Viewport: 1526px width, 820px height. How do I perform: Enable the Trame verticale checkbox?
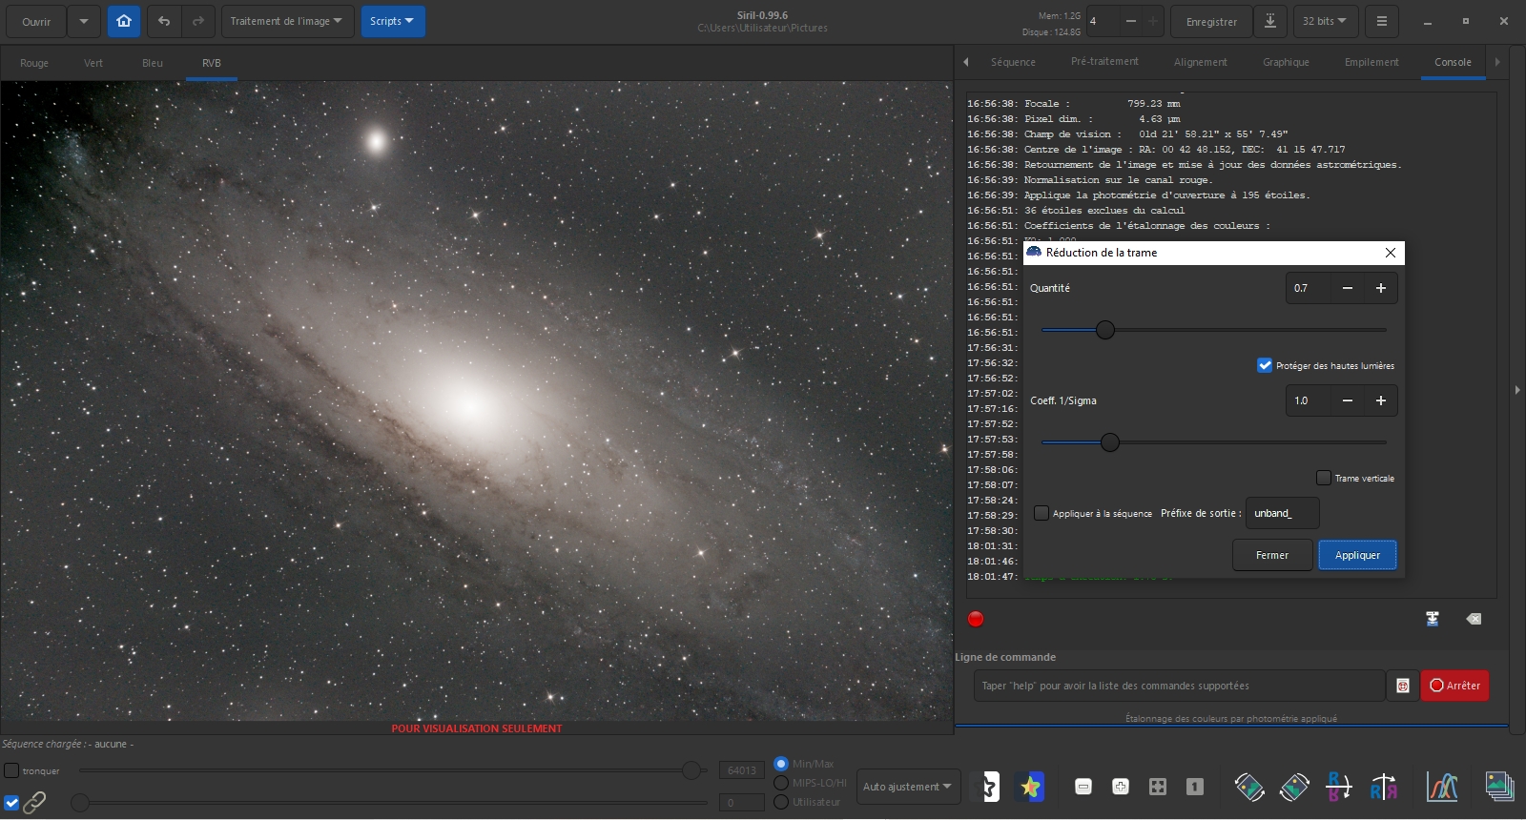pos(1324,478)
